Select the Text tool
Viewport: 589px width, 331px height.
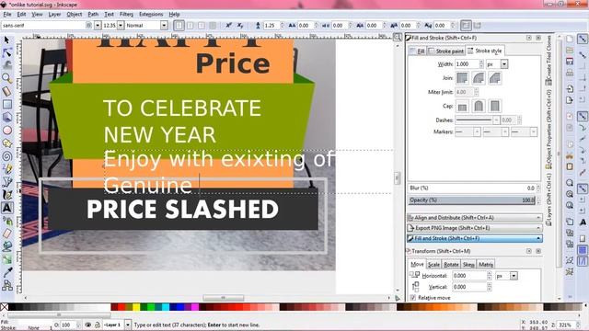coord(6,208)
